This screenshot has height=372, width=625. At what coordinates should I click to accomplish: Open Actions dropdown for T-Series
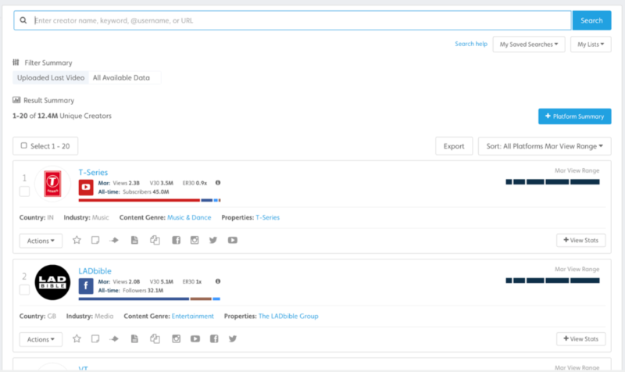[x=41, y=241]
